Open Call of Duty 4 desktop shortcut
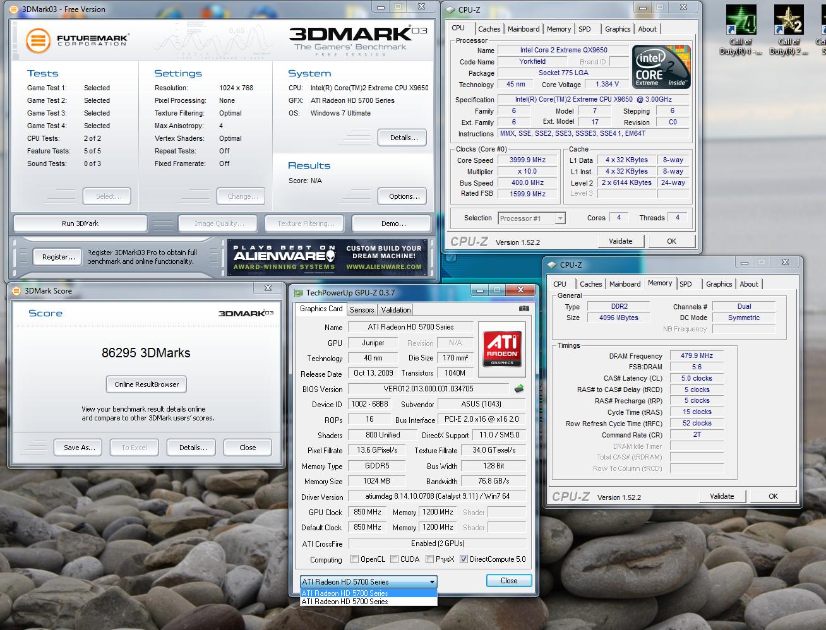The width and height of the screenshot is (826, 630). 741,30
